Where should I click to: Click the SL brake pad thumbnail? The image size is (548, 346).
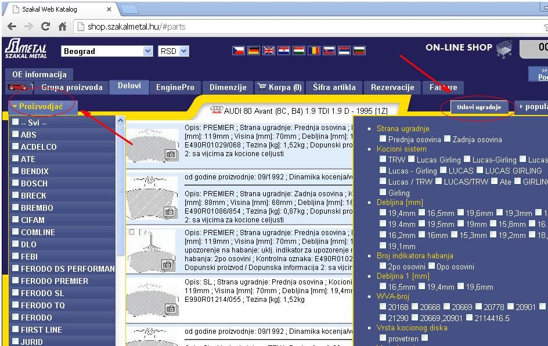153,300
